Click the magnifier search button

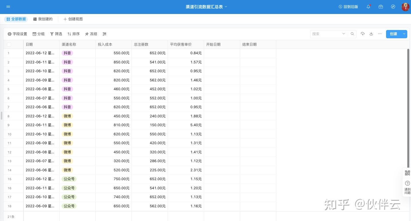coord(352,34)
